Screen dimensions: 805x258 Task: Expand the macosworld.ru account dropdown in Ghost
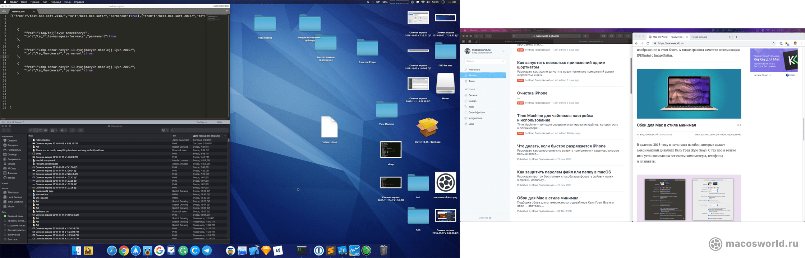(x=503, y=51)
